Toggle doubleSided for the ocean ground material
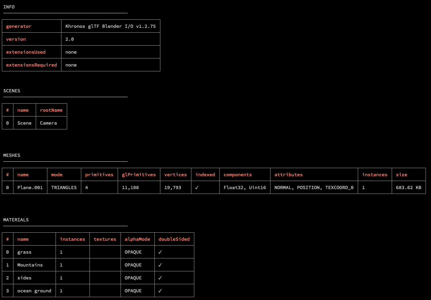 click(160, 291)
